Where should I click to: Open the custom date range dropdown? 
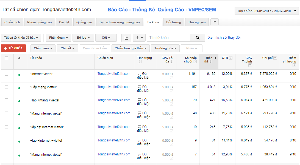(266, 11)
